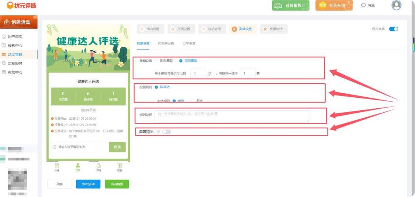This screenshot has height=197, width=415.
Task: Click the 健康达人评选 banner image
Action: [x=88, y=48]
